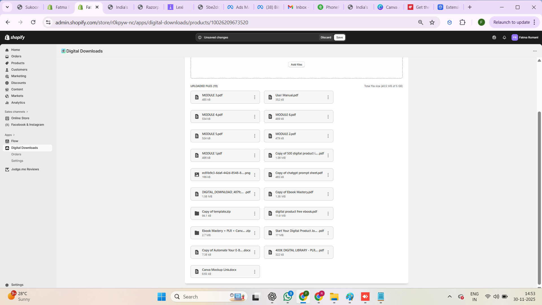Screen dimensions: 542x305
Task: Open Fatma Rumani account dropdown
Action: coord(525,37)
